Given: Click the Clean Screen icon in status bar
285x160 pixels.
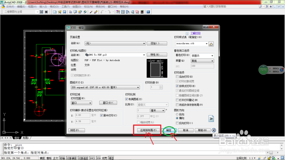Looking at the screenshot, I should [282, 158].
